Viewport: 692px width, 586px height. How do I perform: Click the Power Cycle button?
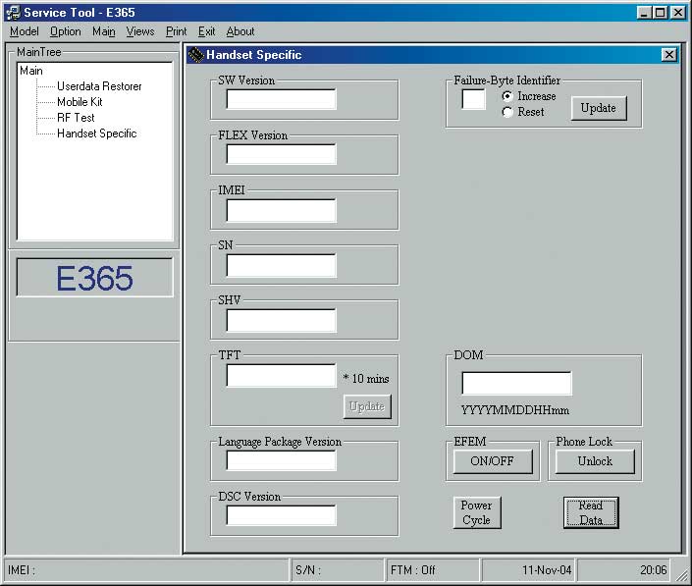pyautogui.click(x=477, y=512)
